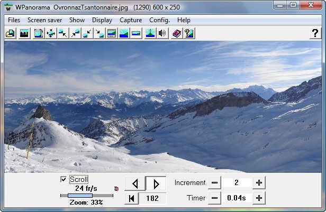Screen dimensions: 326x212
Task: Open the purple help book icon
Action: [177, 33]
